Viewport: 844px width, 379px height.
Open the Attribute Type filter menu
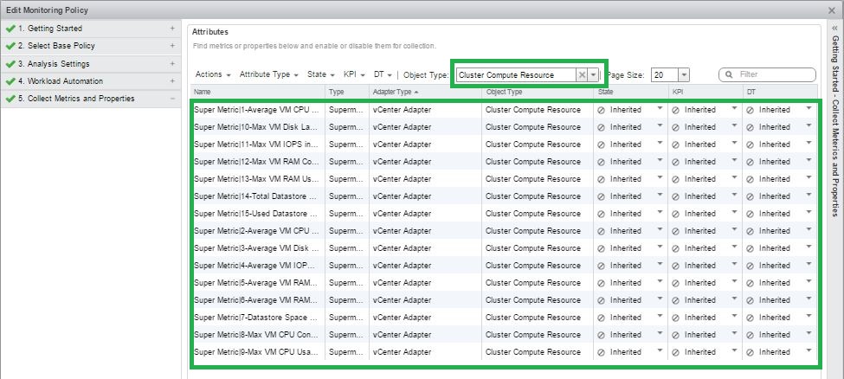268,75
